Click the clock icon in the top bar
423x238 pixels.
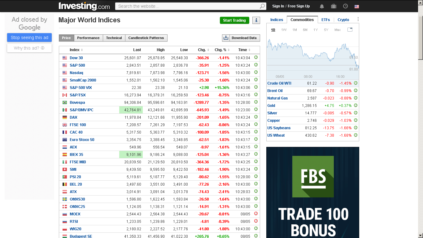(x=346, y=6)
